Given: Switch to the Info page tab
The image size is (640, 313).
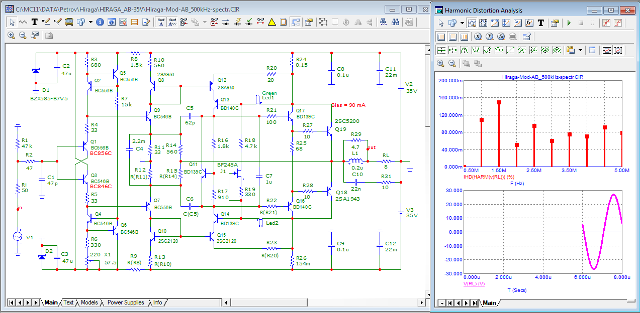Looking at the screenshot, I should [x=158, y=302].
